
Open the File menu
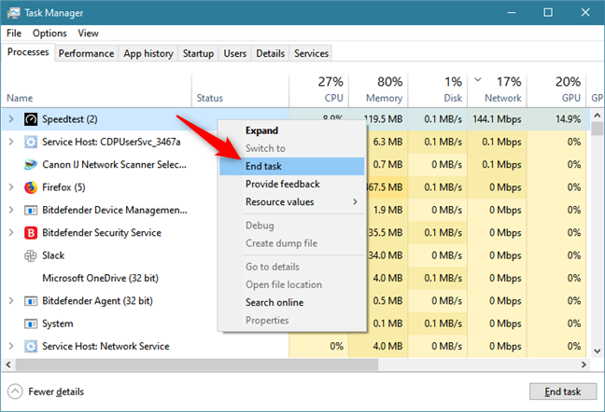pyautogui.click(x=14, y=34)
